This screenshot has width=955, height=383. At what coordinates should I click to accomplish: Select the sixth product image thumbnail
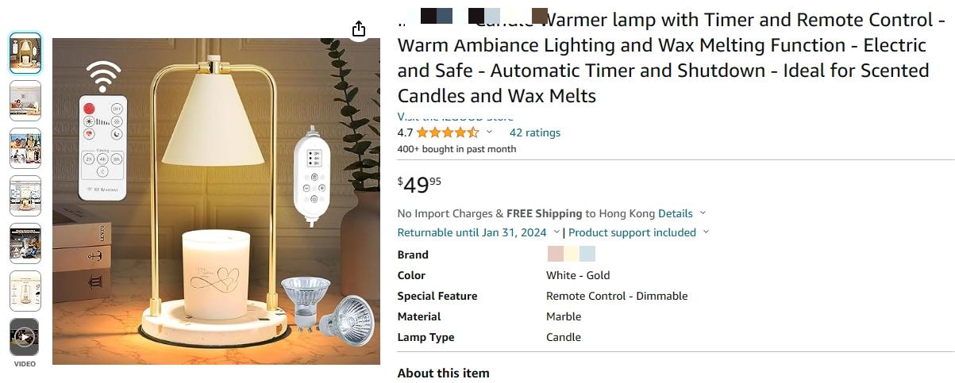[25, 291]
